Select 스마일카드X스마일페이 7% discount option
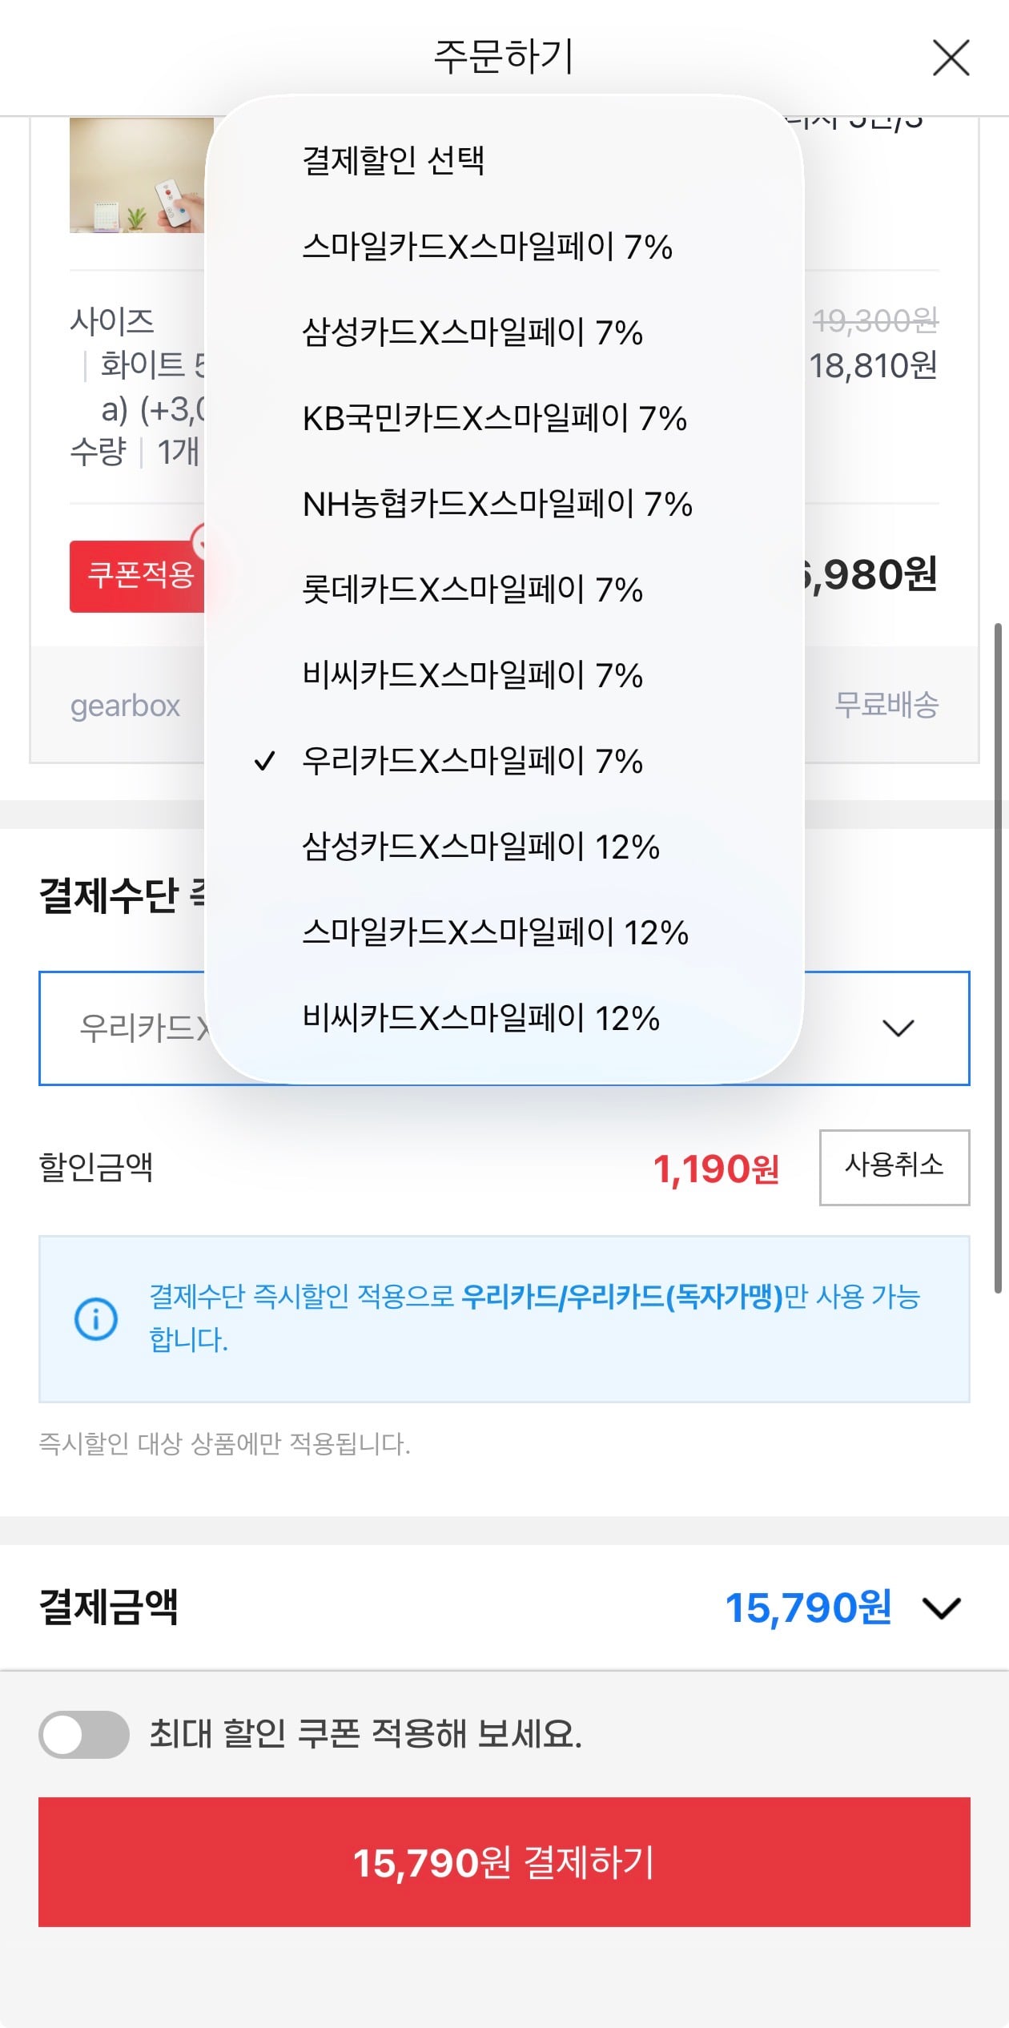 coord(489,248)
